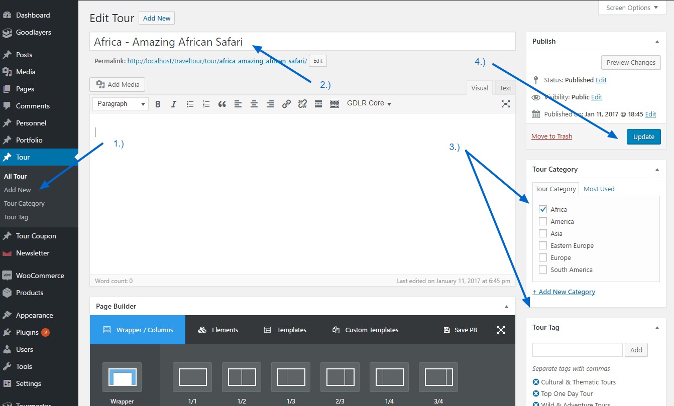The width and height of the screenshot is (674, 406).
Task: Click the insert link icon
Action: [286, 104]
